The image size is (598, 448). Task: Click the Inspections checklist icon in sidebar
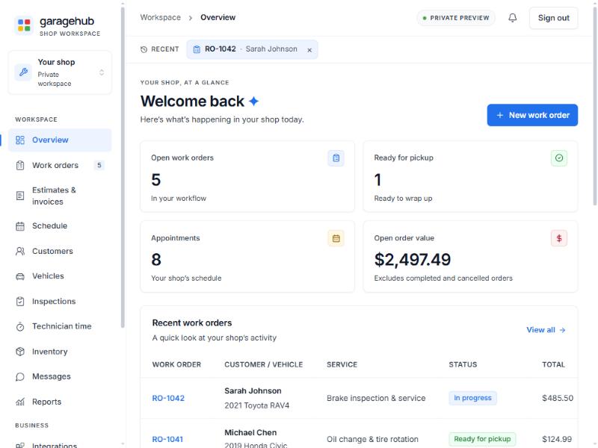(20, 302)
